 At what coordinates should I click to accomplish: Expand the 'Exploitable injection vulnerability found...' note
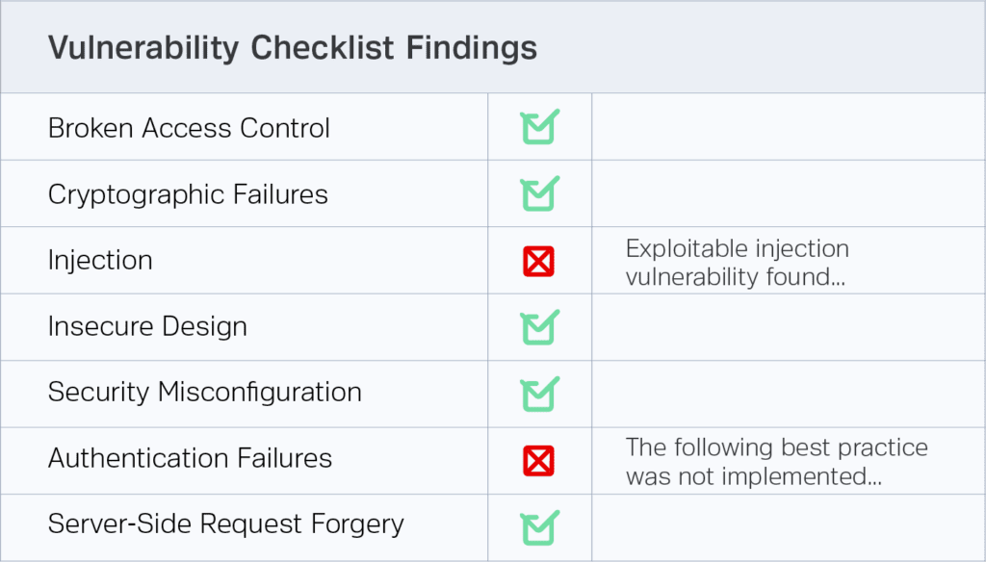click(x=737, y=262)
